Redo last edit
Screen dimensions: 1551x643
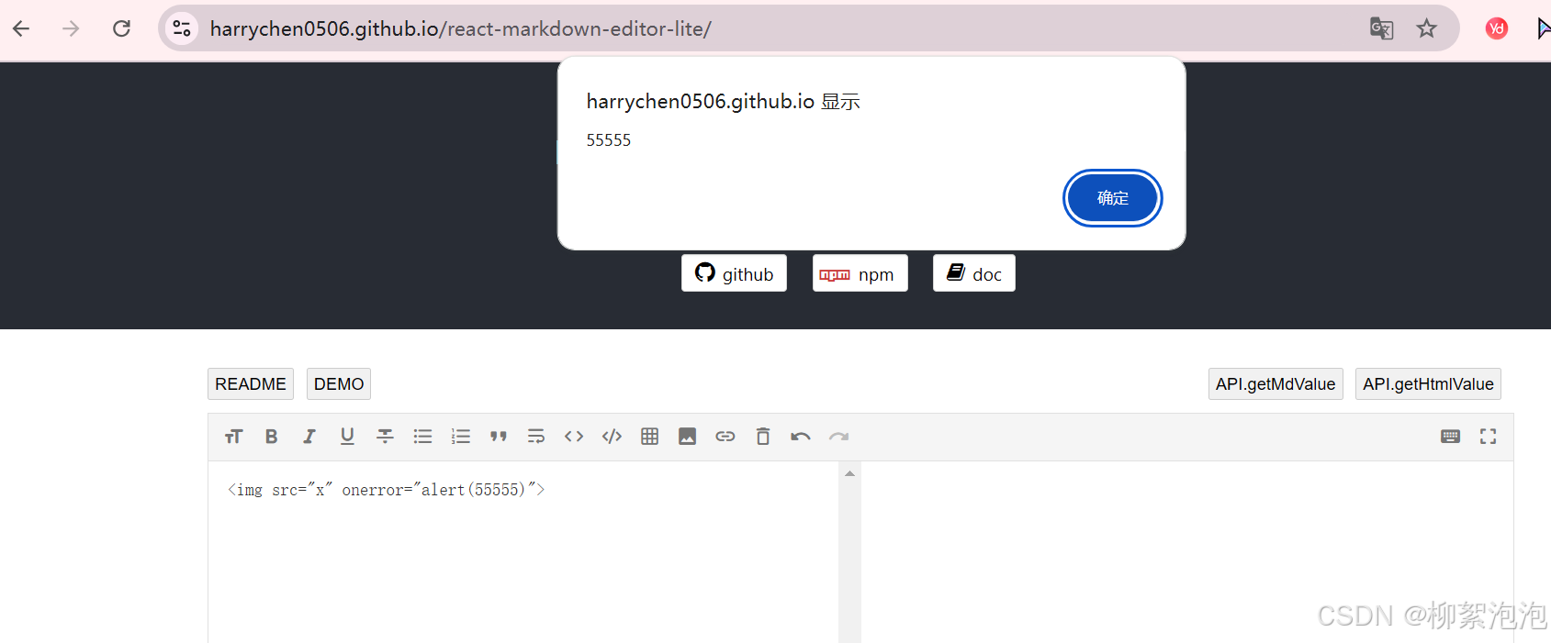pyautogui.click(x=838, y=437)
